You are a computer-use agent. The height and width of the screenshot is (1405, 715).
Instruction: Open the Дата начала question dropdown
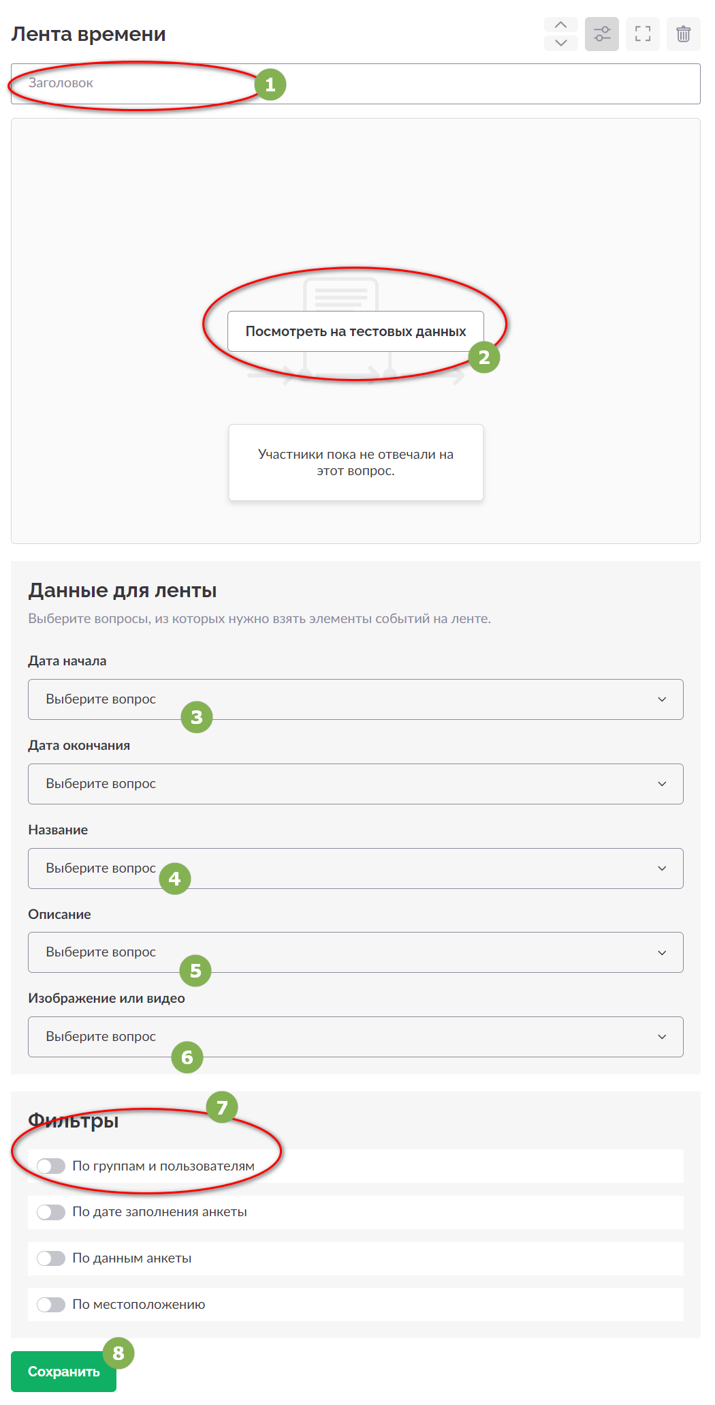[x=355, y=699]
